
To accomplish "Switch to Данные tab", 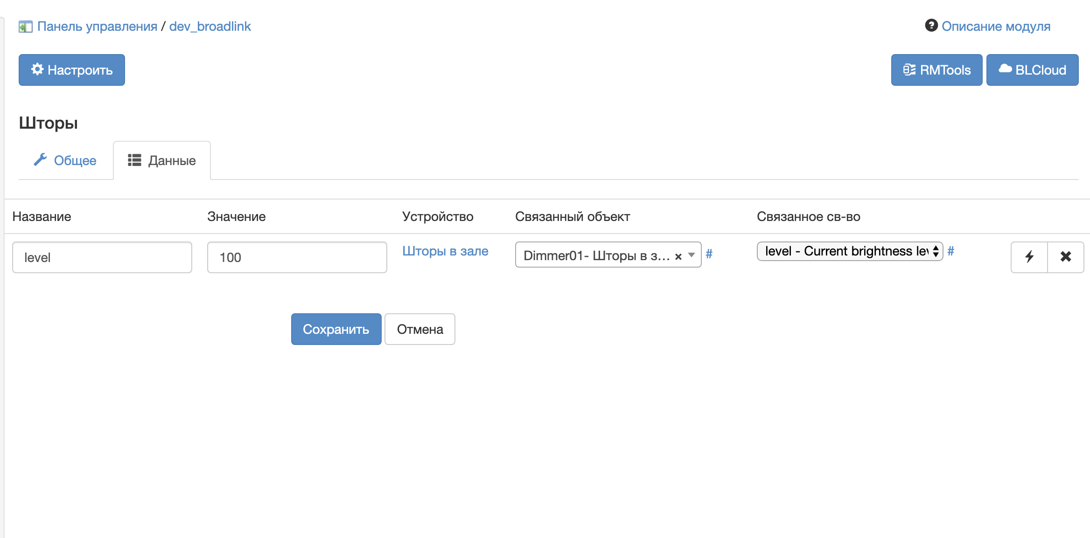I will point(161,161).
